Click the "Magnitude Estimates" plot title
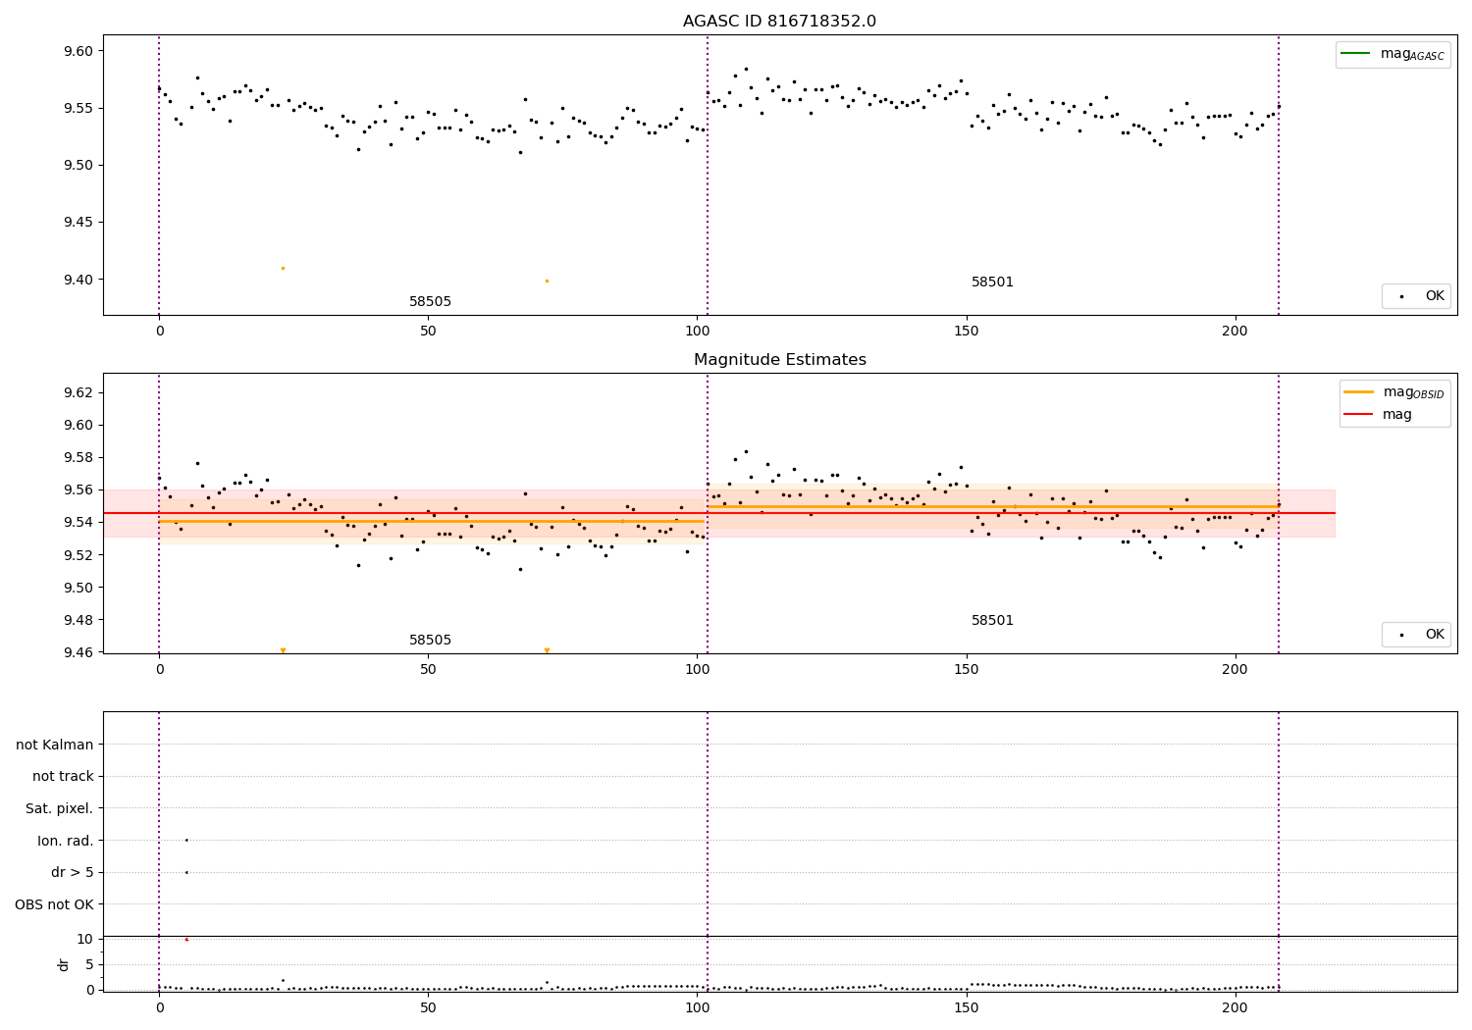Viewport: 1472px width, 1030px height. [780, 360]
